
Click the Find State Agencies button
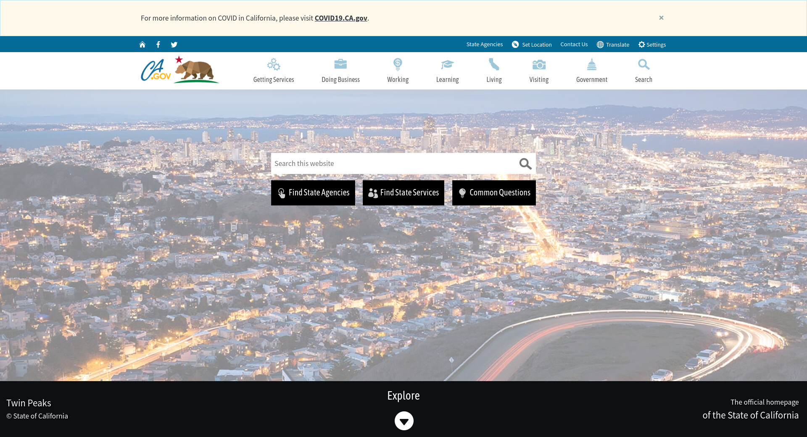click(313, 193)
